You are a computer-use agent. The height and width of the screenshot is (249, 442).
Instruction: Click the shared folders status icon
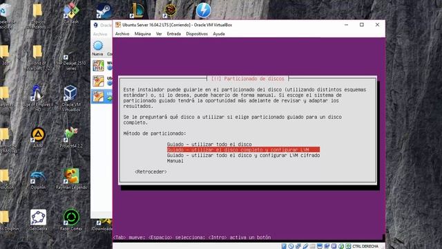pyautogui.click(x=312, y=246)
